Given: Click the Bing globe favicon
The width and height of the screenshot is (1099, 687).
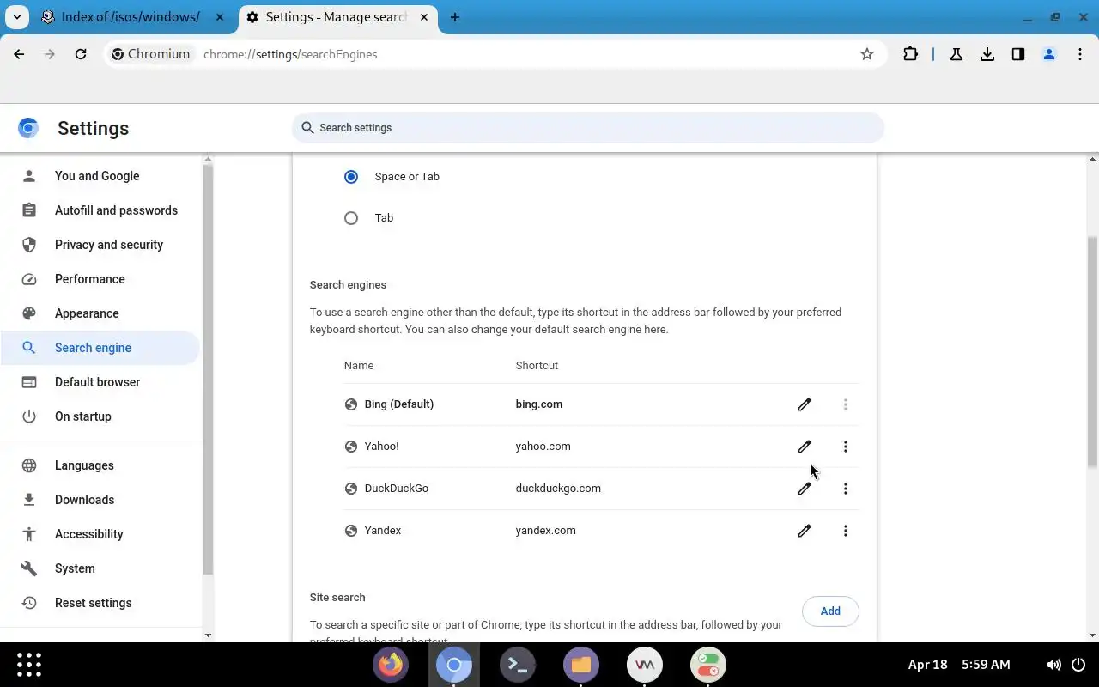Looking at the screenshot, I should coord(350,404).
